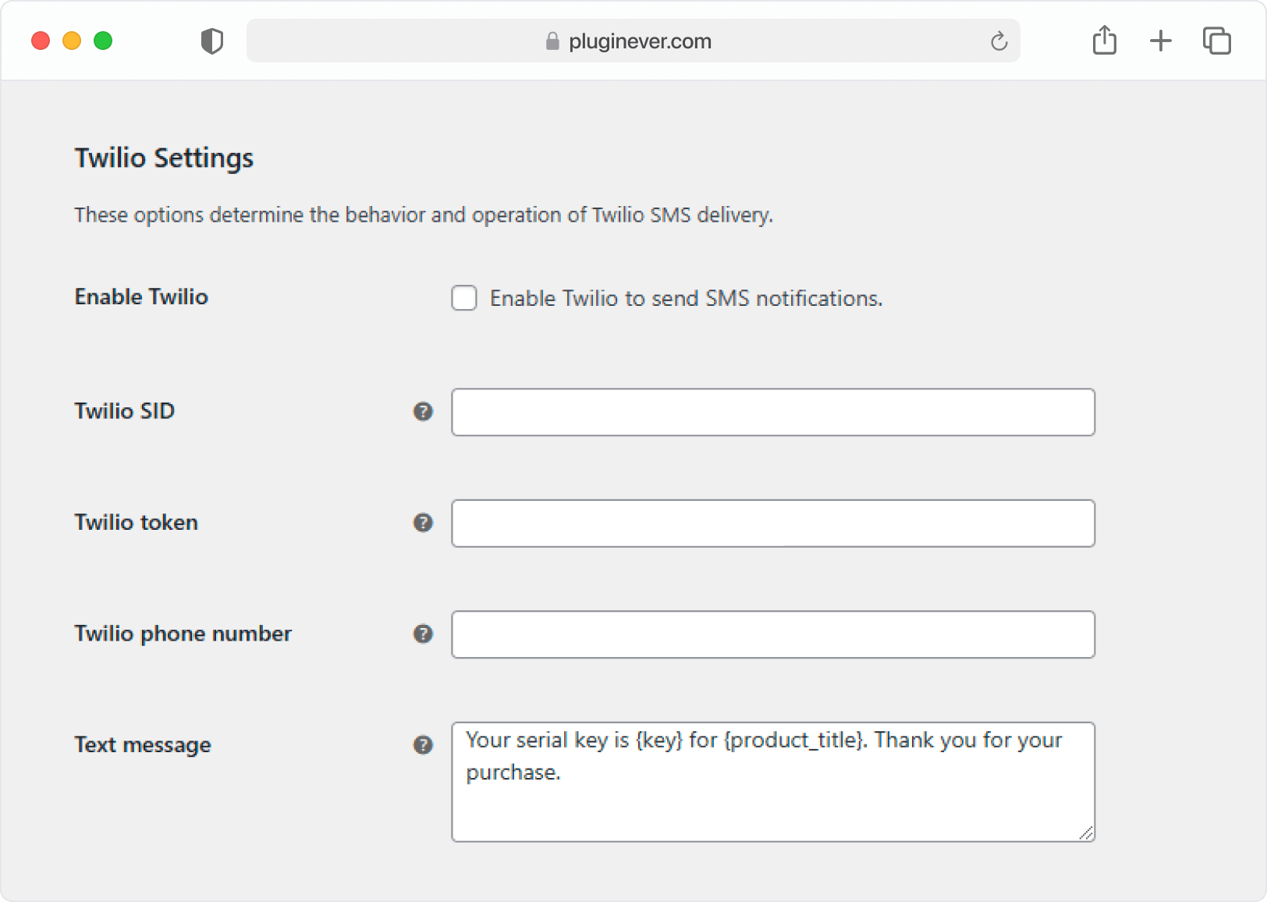Click the textarea resize handle corner
The width and height of the screenshot is (1267, 902).
[1085, 833]
